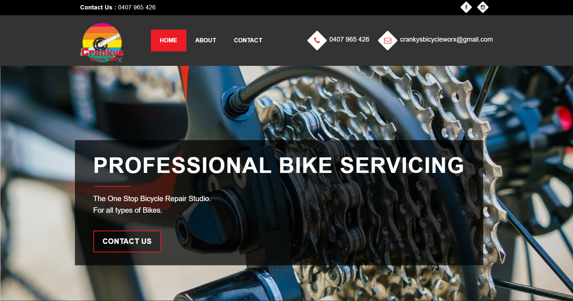Click 'The One Stop Bicycle Repair Studio.' text

click(x=152, y=199)
